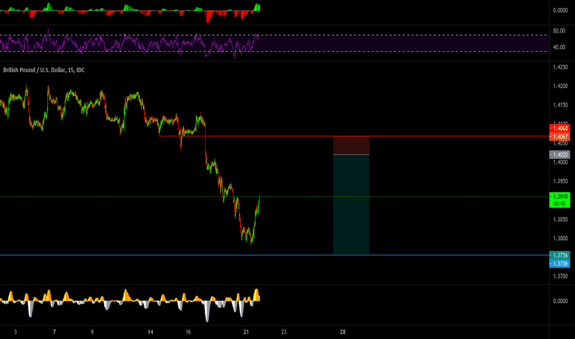Select the orange 1.4067 price label
The width and height of the screenshot is (575, 339).
click(560, 137)
